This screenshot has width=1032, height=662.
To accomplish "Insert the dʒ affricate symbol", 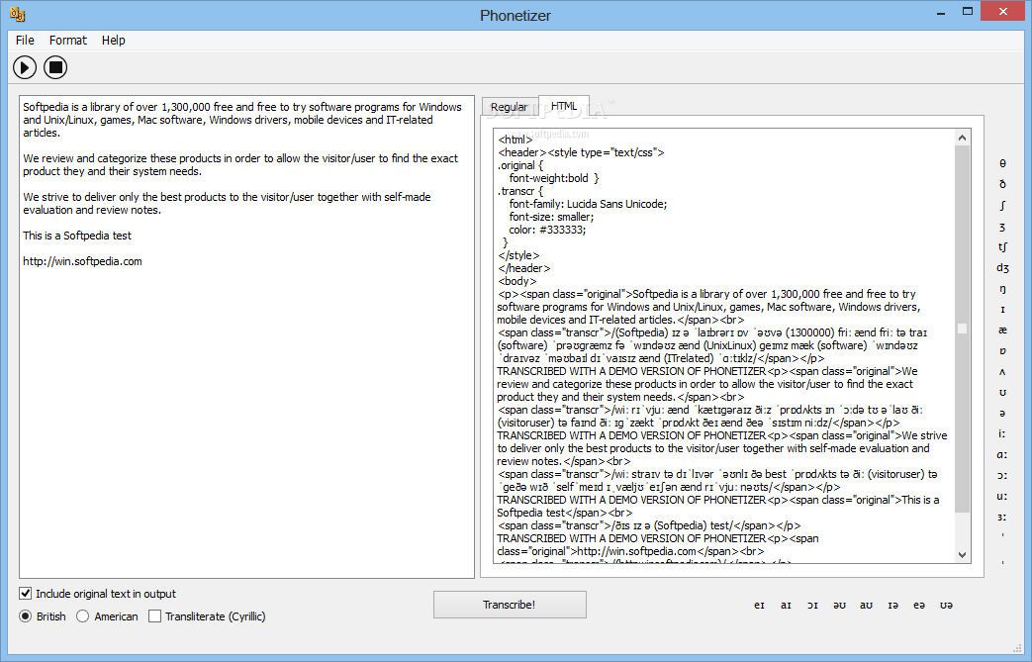I will coord(1002,268).
